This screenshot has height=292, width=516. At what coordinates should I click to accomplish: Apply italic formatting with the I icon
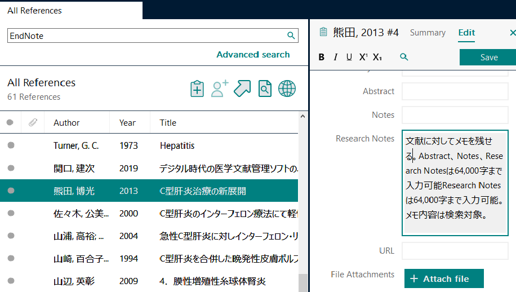click(335, 57)
